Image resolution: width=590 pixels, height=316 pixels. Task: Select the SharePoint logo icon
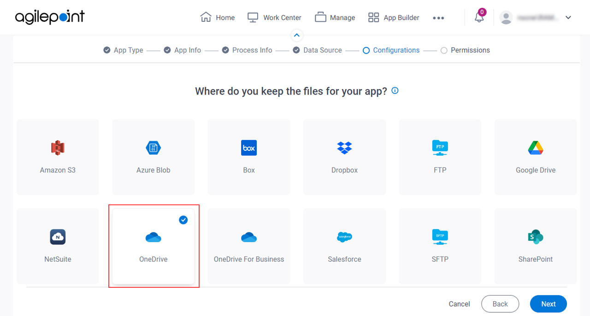point(536,237)
